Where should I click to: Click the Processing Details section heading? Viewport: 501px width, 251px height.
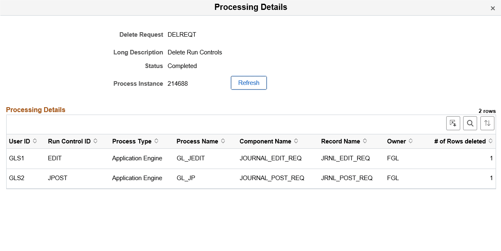pos(35,110)
